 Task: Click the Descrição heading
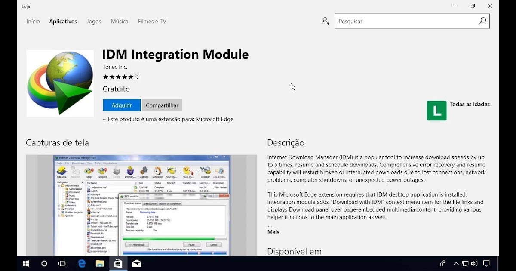pos(286,143)
